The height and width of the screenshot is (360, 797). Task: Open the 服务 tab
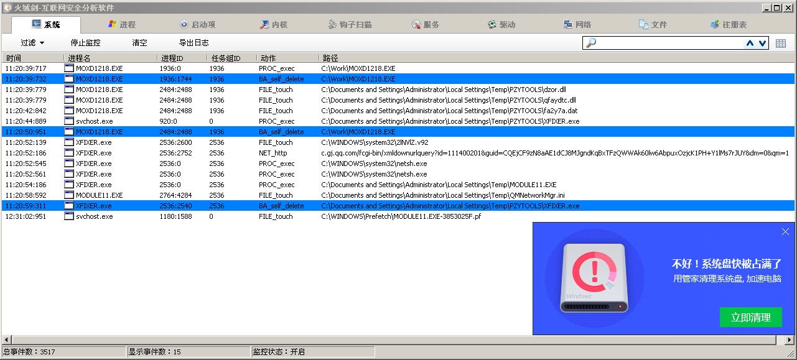coord(426,25)
